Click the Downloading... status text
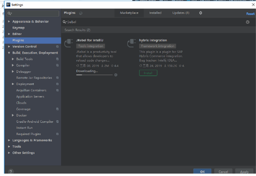256x176 pixels. click(87, 71)
